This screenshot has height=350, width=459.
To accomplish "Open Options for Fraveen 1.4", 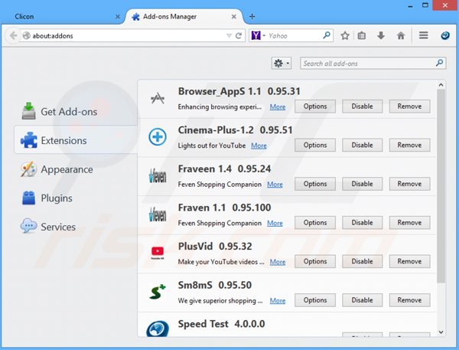I will click(315, 184).
